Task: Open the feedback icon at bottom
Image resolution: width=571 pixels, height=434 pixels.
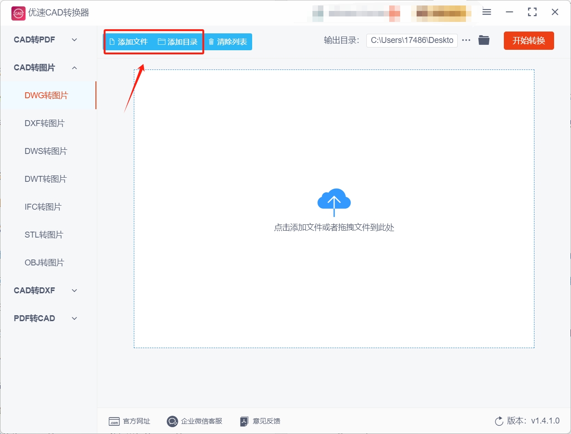Action: pyautogui.click(x=244, y=421)
